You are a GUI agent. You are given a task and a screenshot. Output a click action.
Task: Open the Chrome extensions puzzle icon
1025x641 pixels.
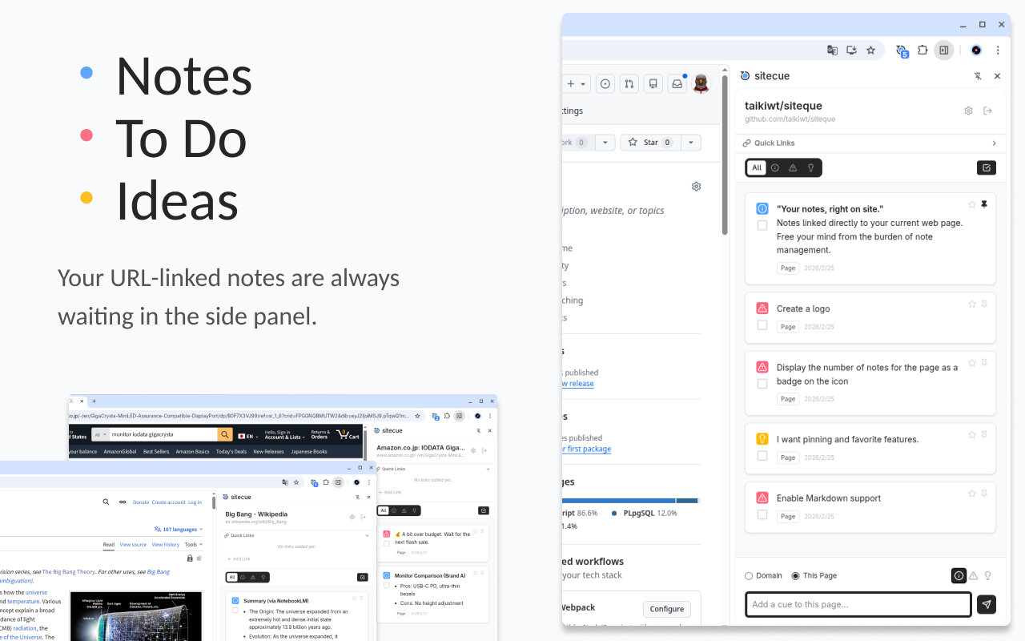click(922, 50)
